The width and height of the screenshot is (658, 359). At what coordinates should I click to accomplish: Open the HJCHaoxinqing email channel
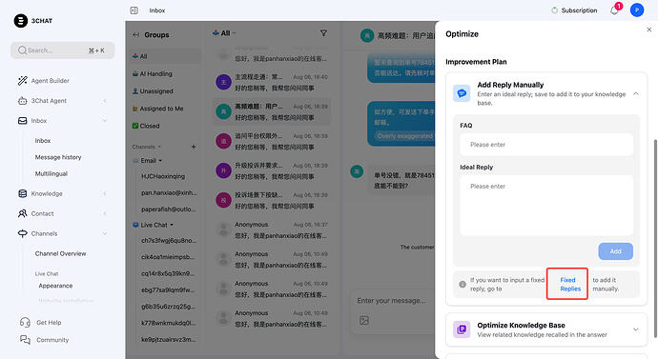click(x=163, y=176)
